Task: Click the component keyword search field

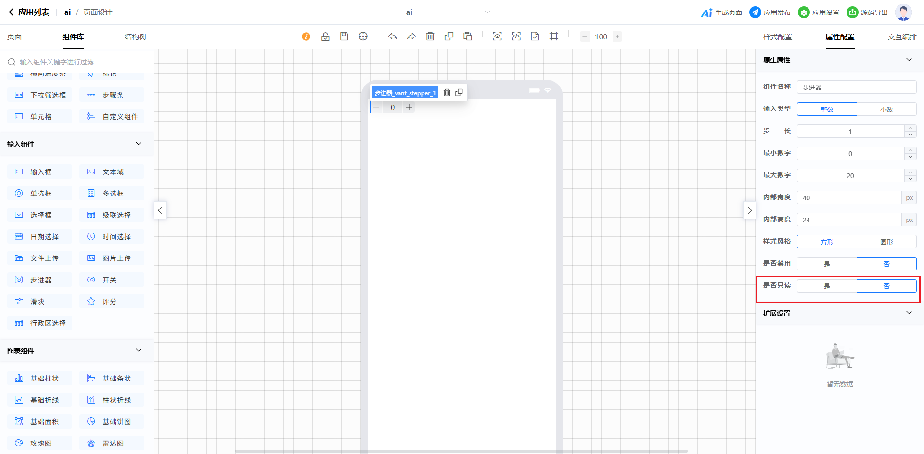Action: tap(82, 62)
